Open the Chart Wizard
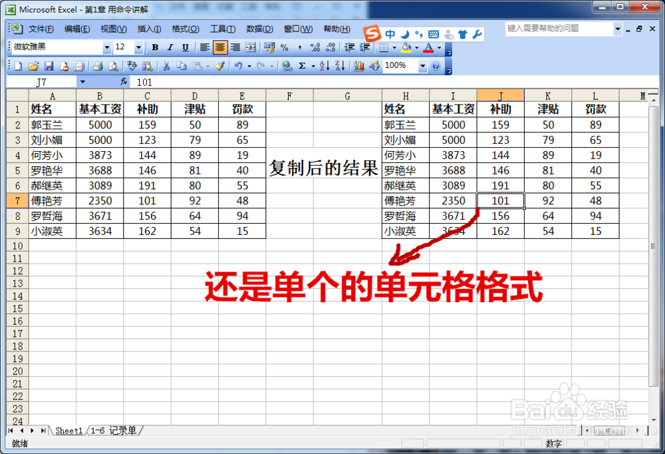The height and width of the screenshot is (454, 665). click(360, 65)
